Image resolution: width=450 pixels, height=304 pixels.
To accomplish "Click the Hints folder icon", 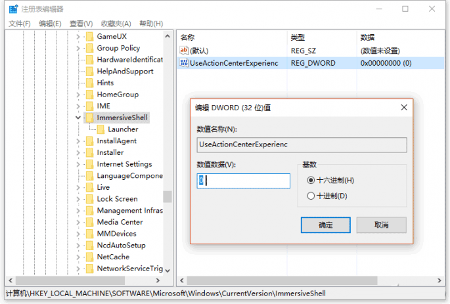I will pyautogui.click(x=90, y=83).
